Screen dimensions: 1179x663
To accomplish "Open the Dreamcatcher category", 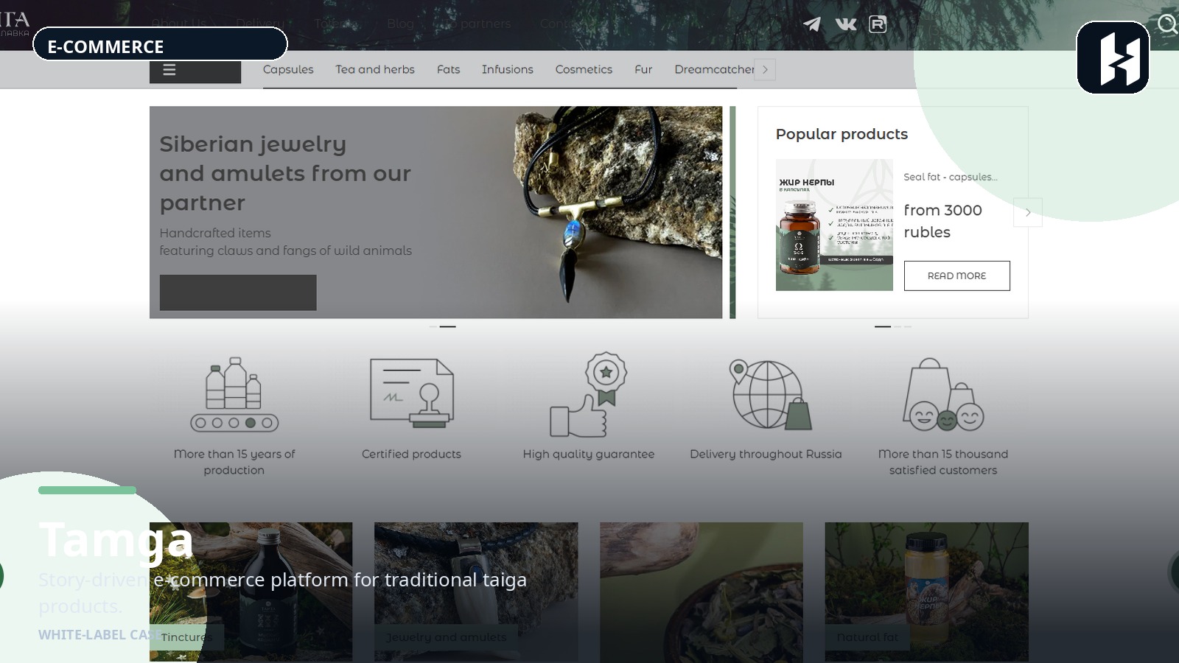I will click(x=714, y=69).
